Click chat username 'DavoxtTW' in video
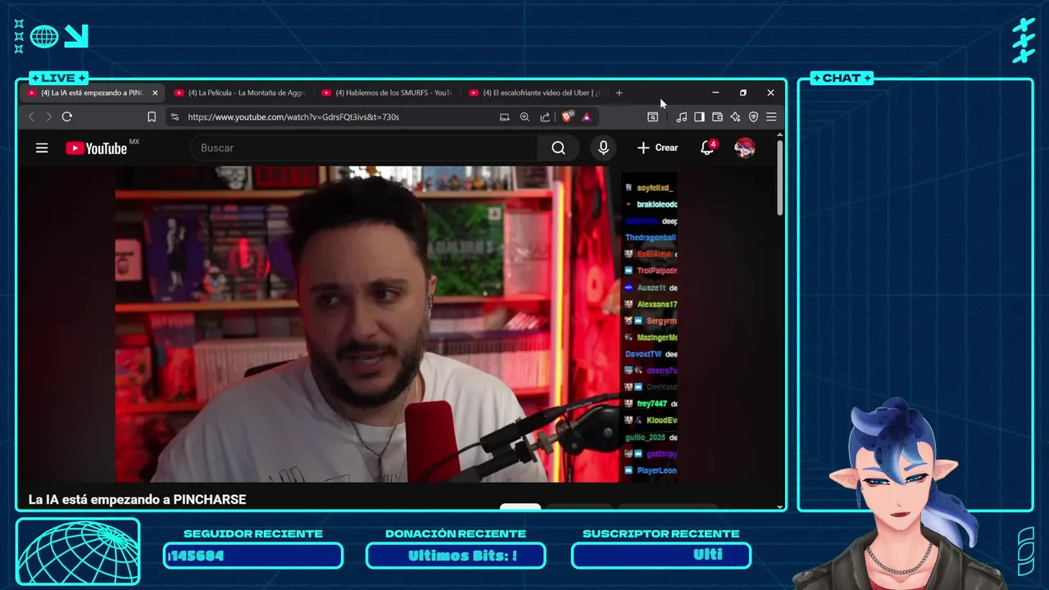Image resolution: width=1049 pixels, height=590 pixels. click(x=643, y=355)
